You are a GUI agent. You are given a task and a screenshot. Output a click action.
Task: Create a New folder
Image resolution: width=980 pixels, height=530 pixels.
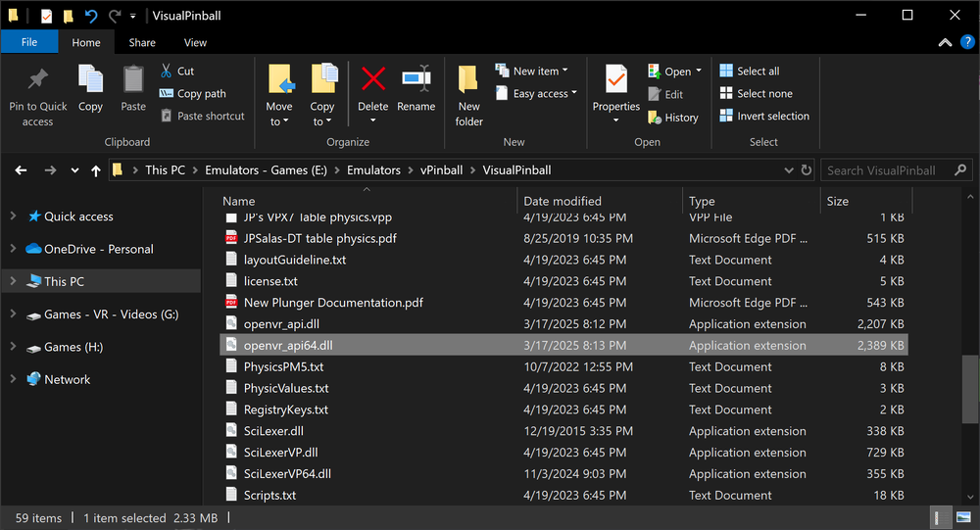468,95
